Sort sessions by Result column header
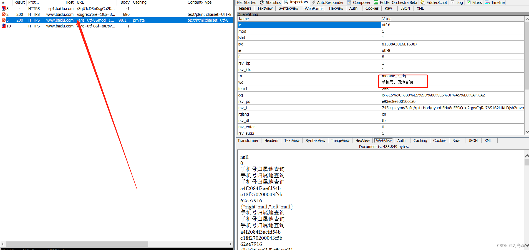 coord(19,2)
